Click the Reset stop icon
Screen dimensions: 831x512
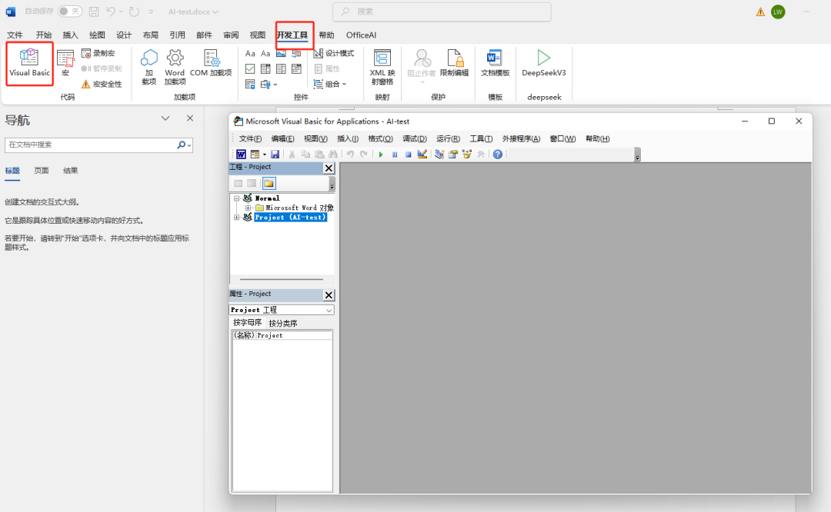tap(408, 154)
